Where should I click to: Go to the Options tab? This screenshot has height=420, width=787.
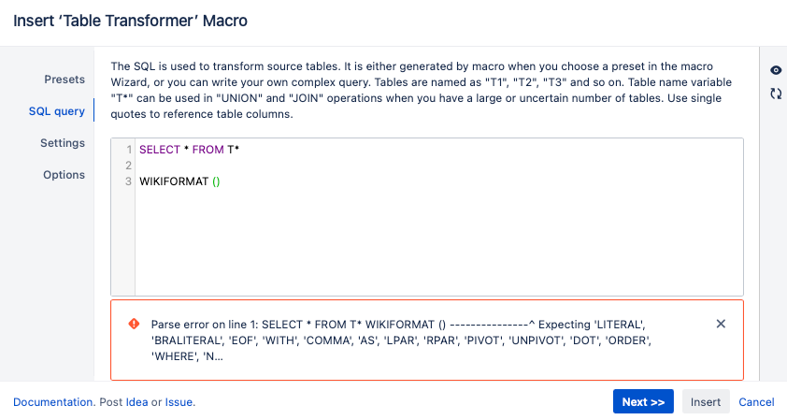[64, 175]
